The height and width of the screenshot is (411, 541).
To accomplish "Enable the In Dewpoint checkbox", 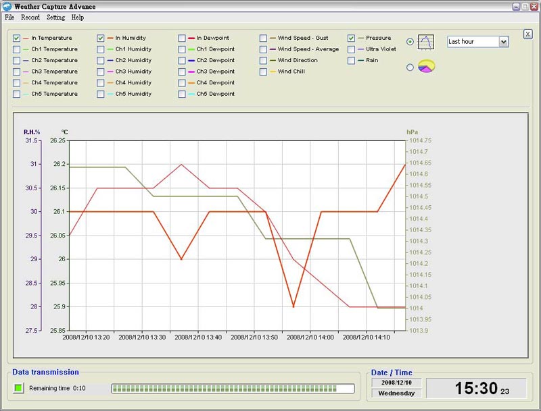I will [182, 38].
